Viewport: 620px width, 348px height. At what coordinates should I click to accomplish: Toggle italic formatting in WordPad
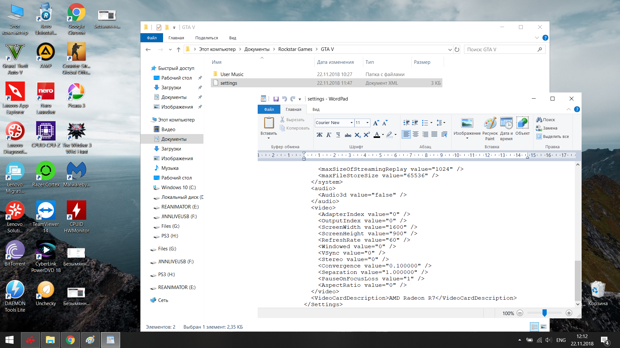click(329, 135)
